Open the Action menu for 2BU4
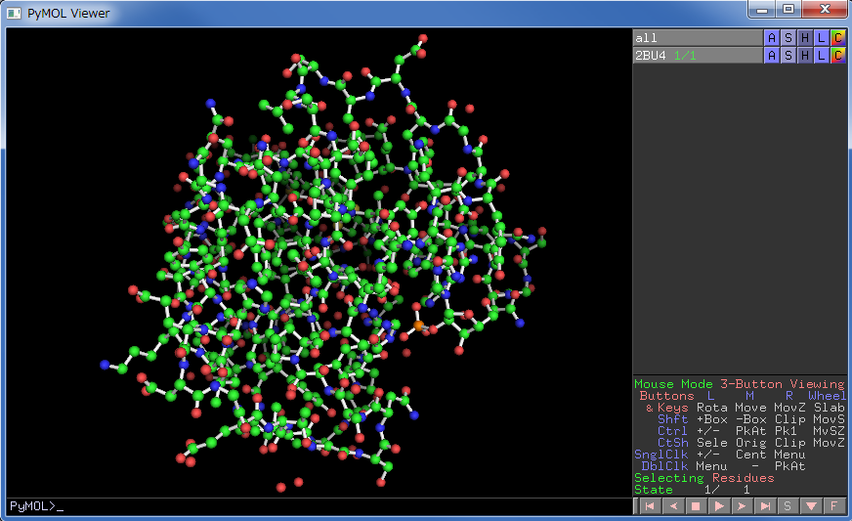852x521 pixels. [772, 55]
